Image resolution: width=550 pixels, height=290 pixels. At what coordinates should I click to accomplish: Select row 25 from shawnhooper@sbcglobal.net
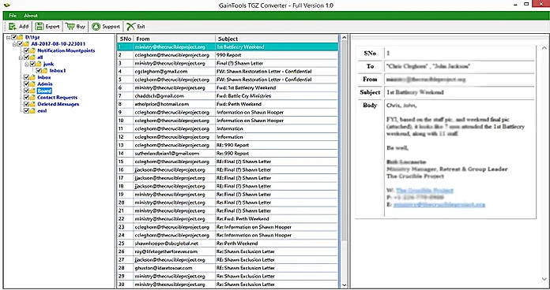point(228,244)
